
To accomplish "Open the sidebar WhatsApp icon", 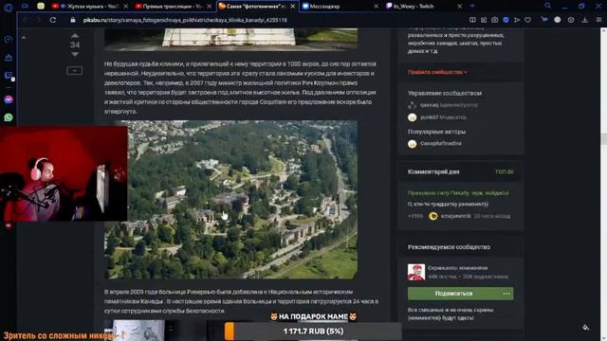I will coord(9,117).
